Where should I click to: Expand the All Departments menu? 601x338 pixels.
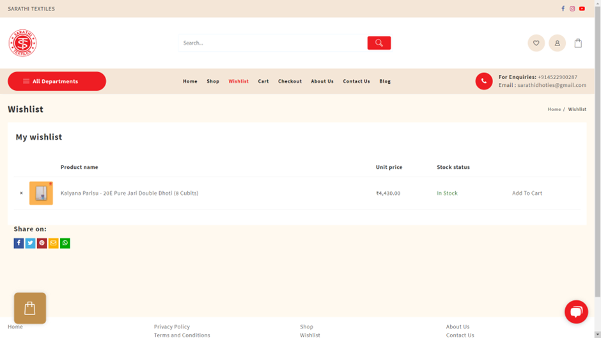click(57, 81)
